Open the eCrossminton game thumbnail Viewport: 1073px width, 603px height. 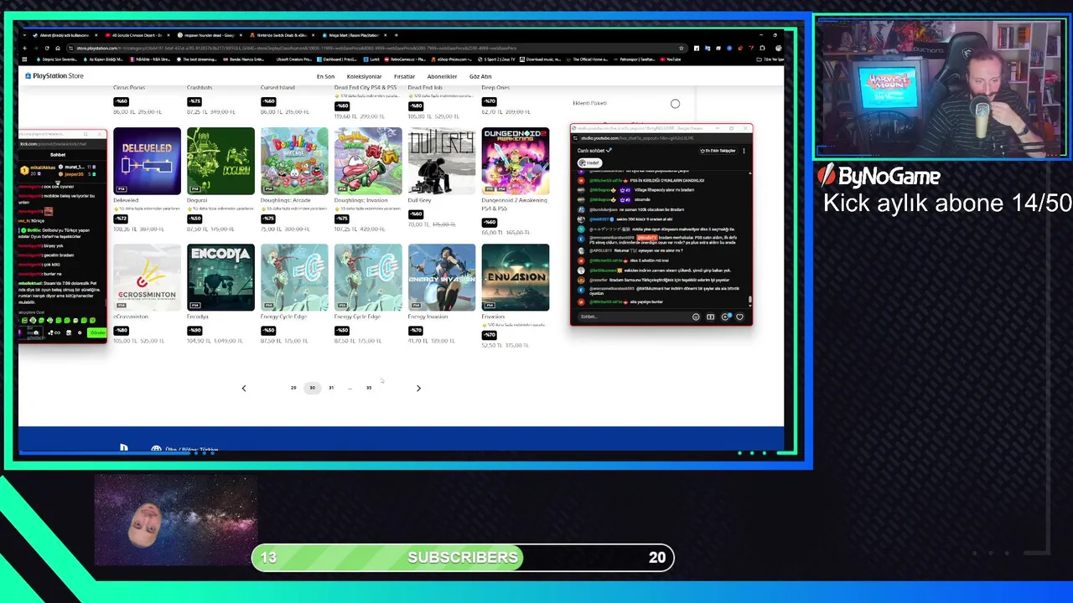point(147,277)
